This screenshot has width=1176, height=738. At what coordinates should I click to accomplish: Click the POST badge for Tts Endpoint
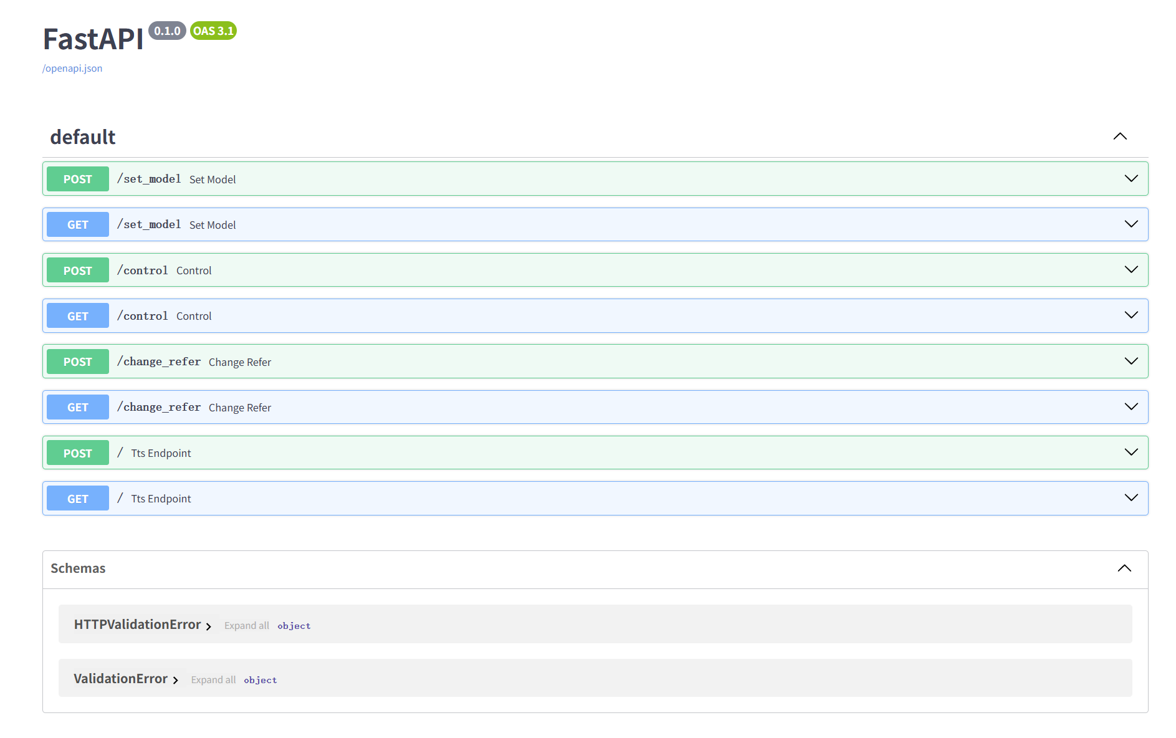click(x=78, y=453)
